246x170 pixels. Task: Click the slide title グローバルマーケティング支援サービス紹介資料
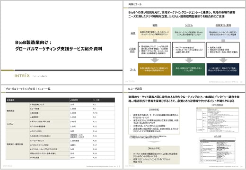coord(59,49)
